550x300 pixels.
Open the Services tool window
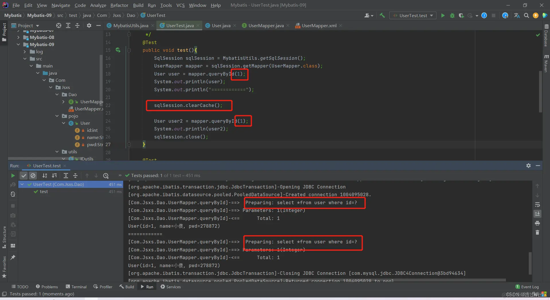point(171,287)
